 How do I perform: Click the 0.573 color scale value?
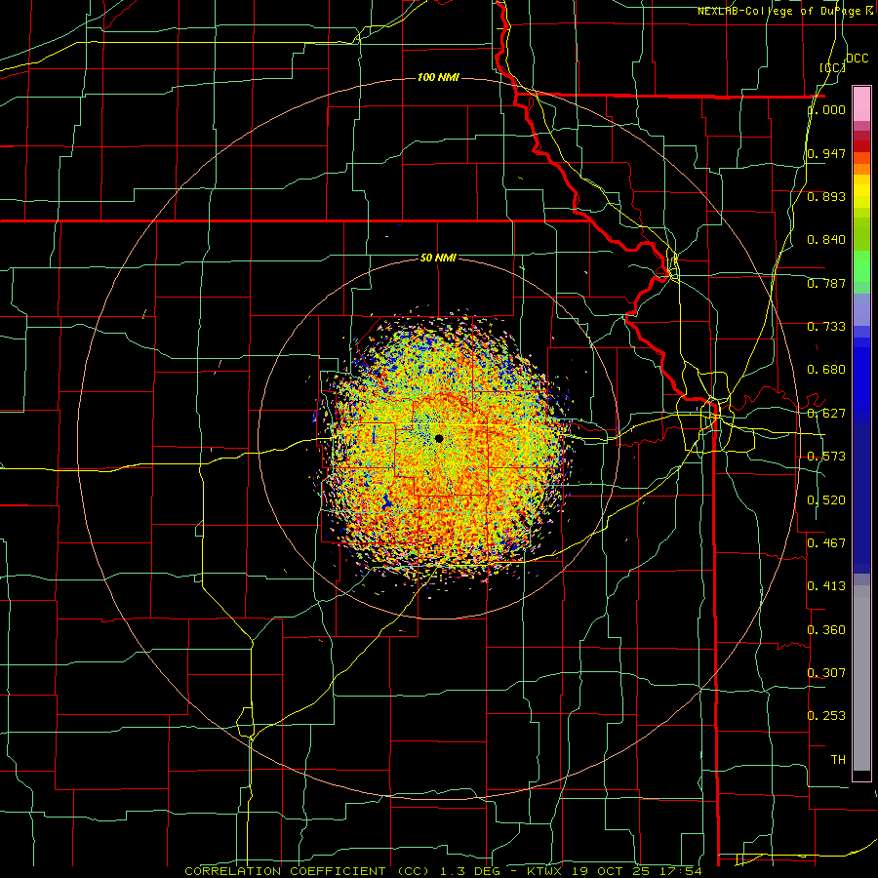point(826,457)
